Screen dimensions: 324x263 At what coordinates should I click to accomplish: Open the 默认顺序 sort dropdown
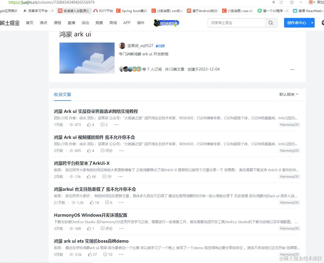[289, 94]
